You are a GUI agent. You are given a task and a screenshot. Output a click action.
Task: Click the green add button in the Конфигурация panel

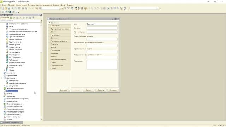pos(11,18)
